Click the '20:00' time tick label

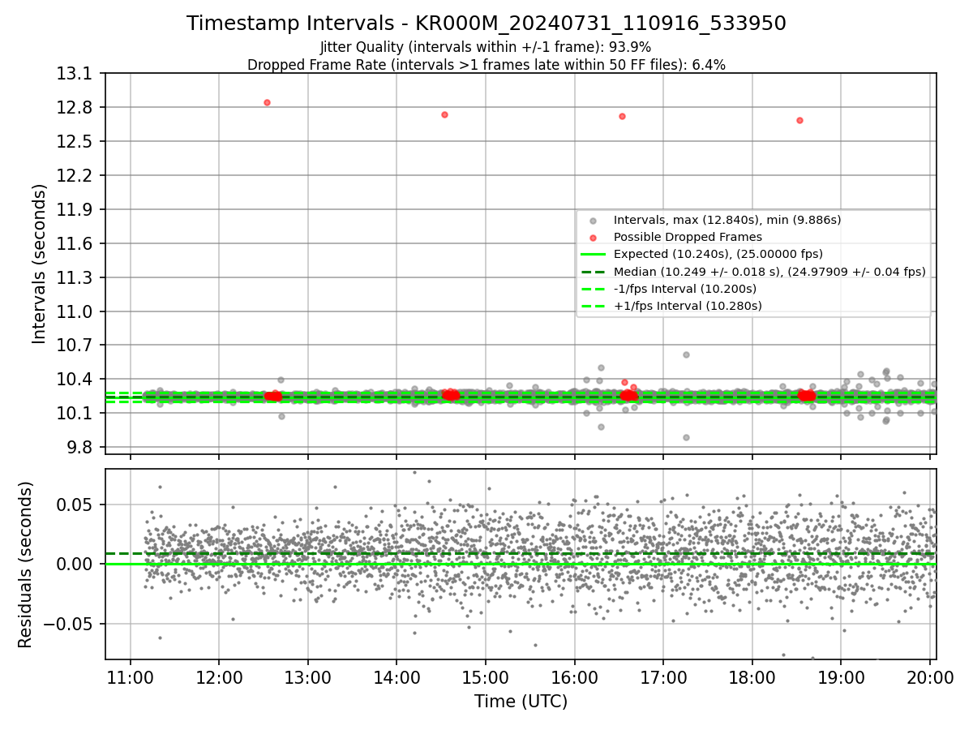[929, 677]
